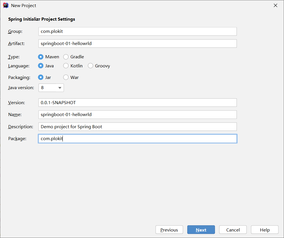
Task: Focus the Name input field
Action: pos(137,115)
